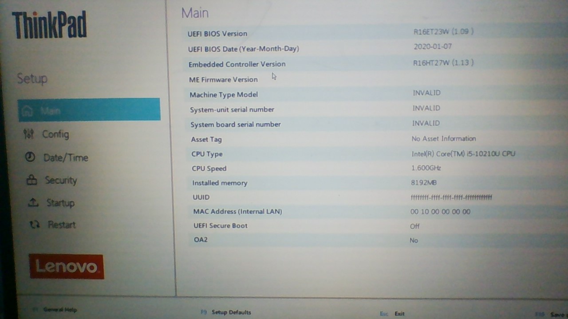Click the ThinkPad logo
The height and width of the screenshot is (319, 568).
49,25
